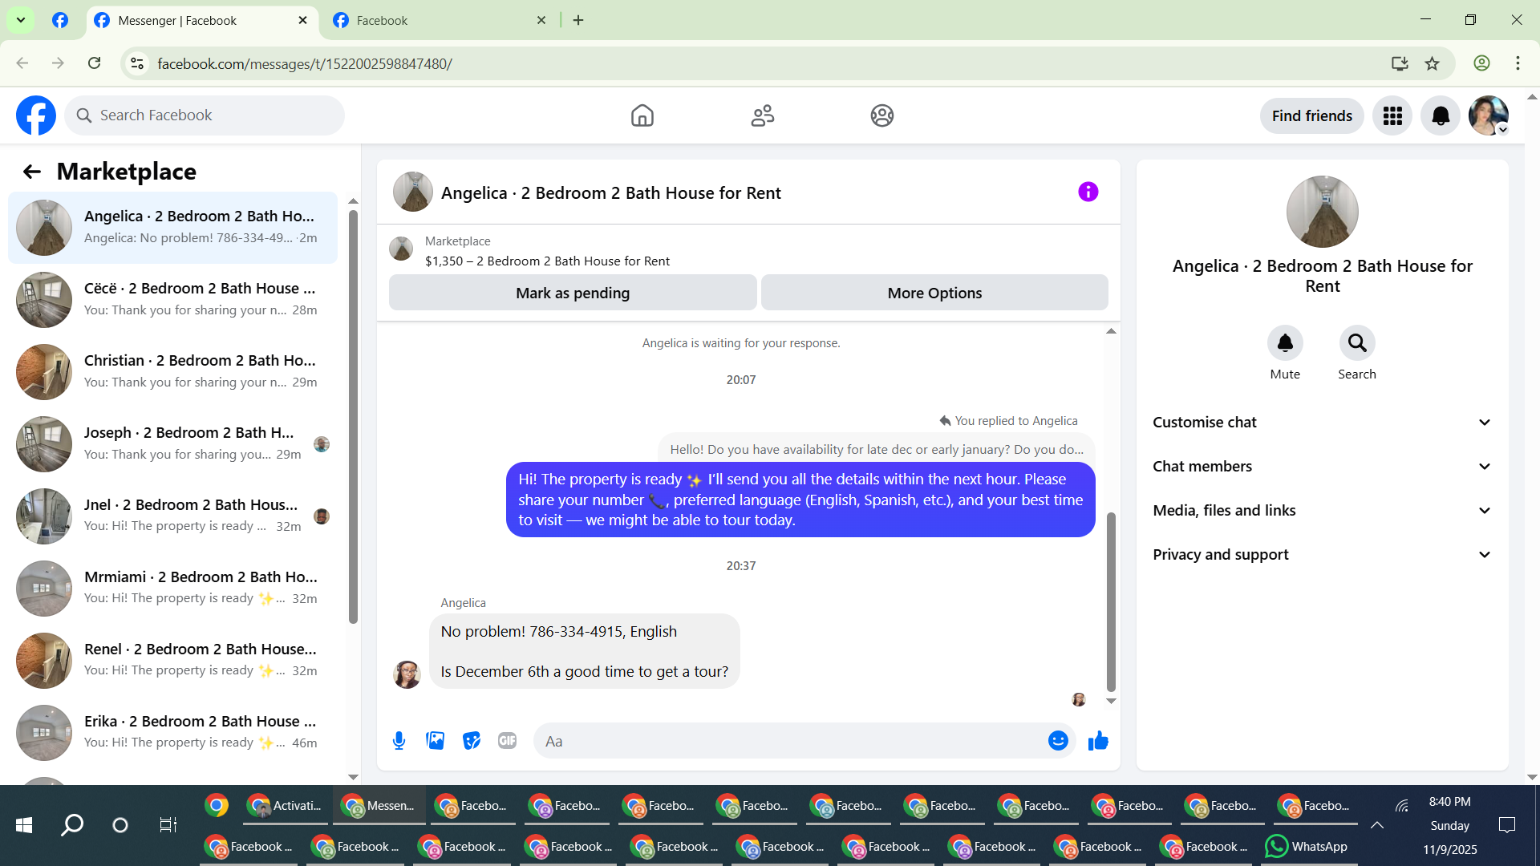Expand Chat members section
Viewport: 1540px width, 866px height.
1322,467
